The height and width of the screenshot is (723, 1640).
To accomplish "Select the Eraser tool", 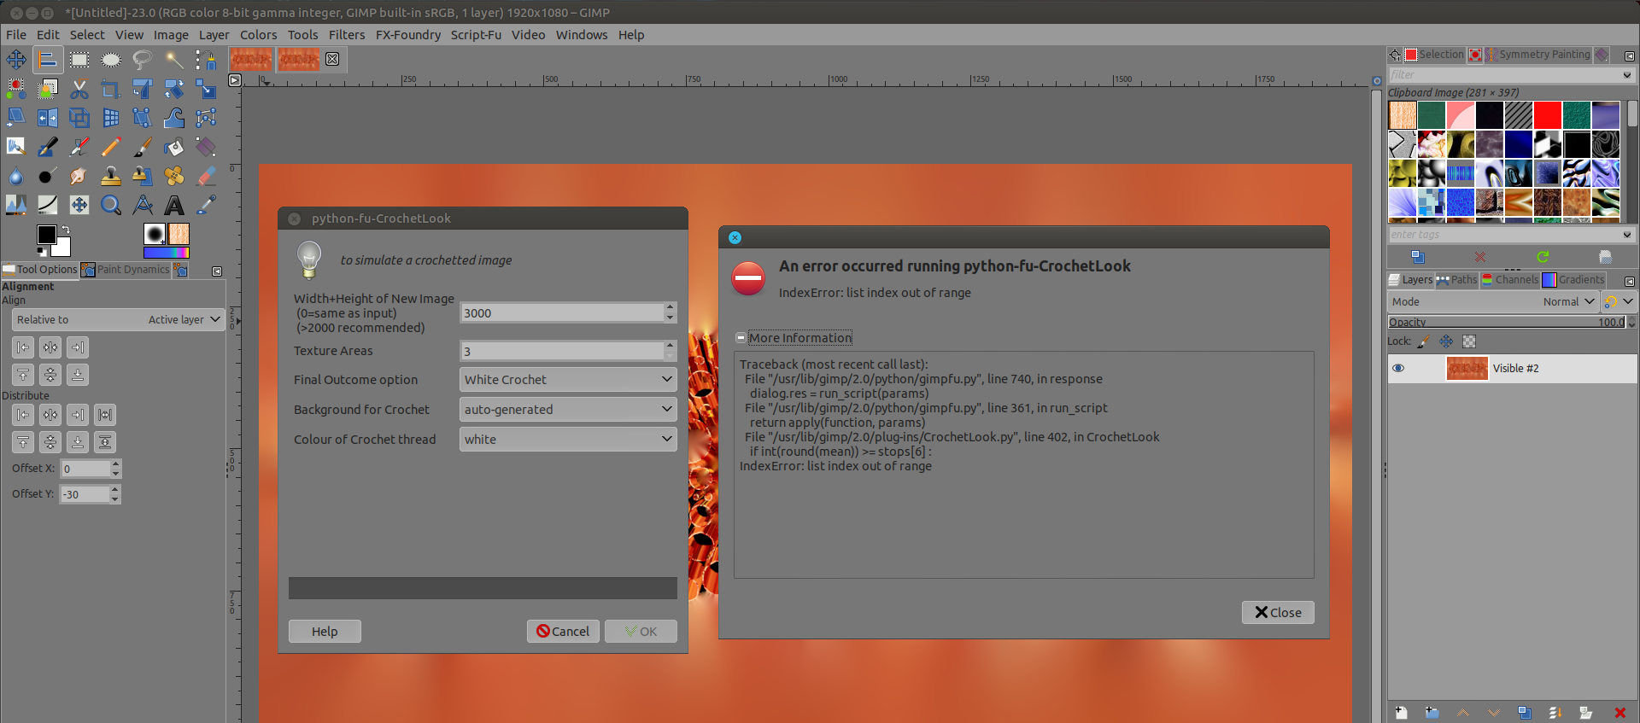I will pos(206,176).
